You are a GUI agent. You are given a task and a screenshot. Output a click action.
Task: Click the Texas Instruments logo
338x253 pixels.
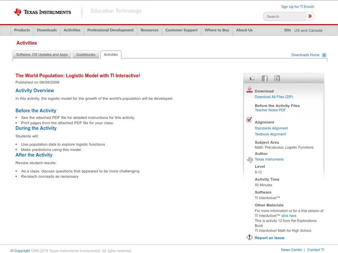point(42,12)
